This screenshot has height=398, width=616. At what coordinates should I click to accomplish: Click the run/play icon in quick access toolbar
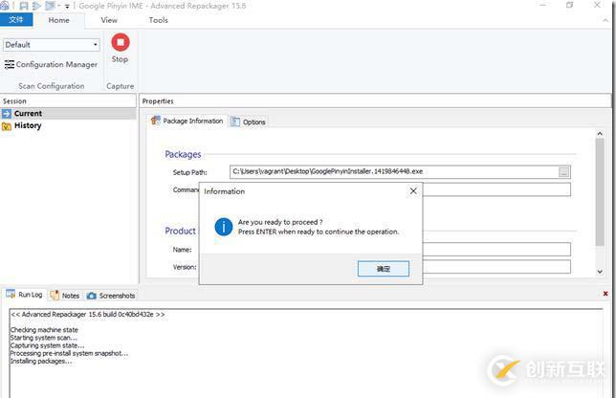click(36, 6)
